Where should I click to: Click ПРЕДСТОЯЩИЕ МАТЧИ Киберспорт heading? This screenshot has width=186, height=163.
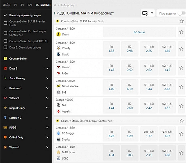[x=84, y=13]
